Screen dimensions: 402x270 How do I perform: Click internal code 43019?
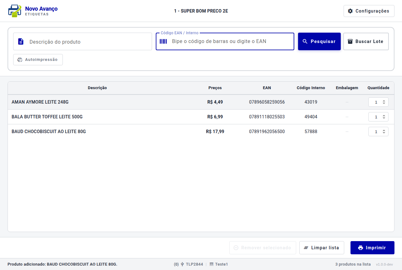tap(311, 102)
